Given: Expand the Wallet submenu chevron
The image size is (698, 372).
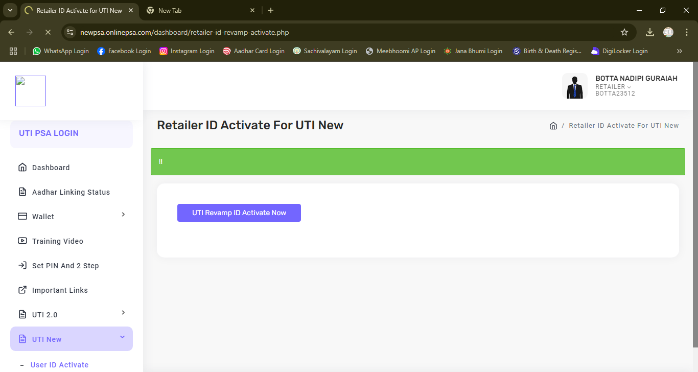Looking at the screenshot, I should point(123,215).
